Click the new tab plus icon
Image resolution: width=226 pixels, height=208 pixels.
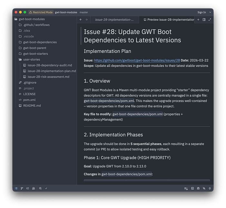[x=198, y=20]
